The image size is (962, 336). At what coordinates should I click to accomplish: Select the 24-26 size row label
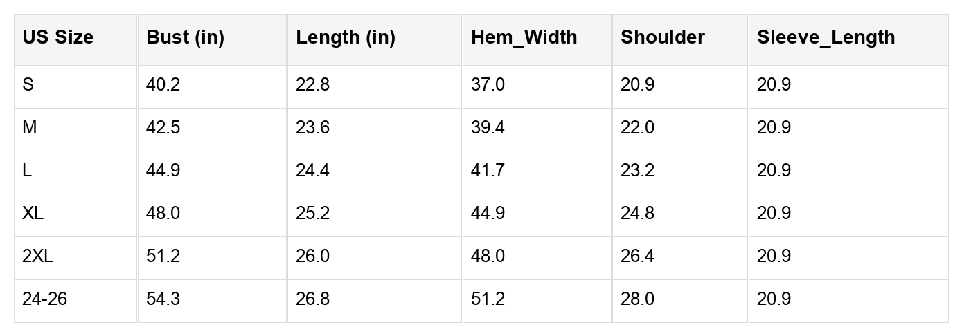44,299
